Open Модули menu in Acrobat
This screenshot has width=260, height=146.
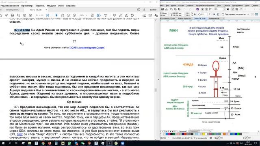click(51, 6)
